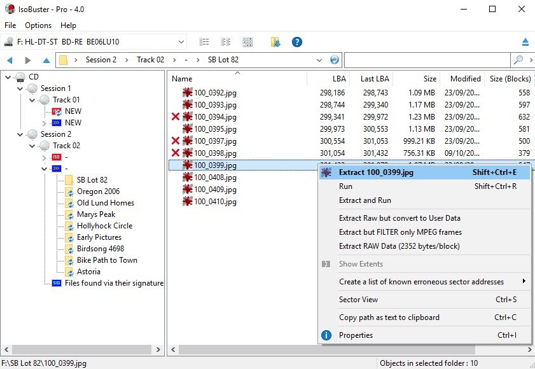Click Session 2 breadcrumb segment

[x=101, y=60]
